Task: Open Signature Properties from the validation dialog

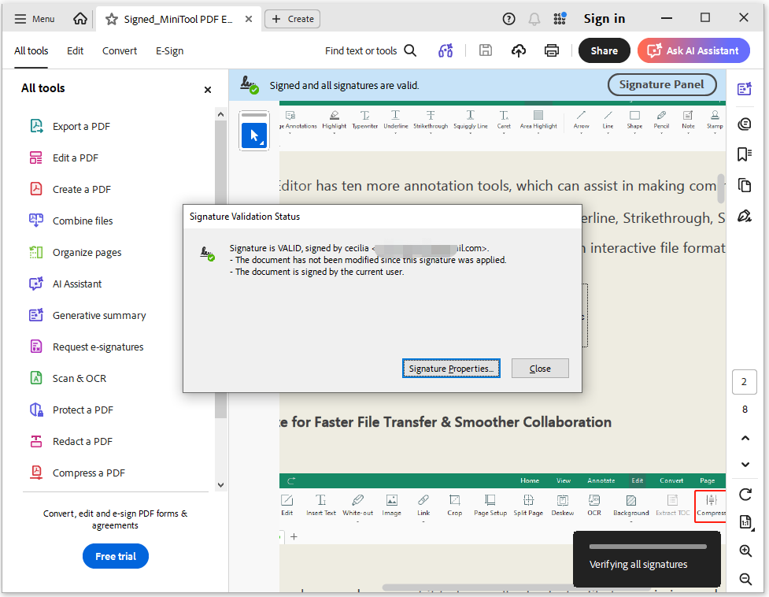Action: point(451,368)
